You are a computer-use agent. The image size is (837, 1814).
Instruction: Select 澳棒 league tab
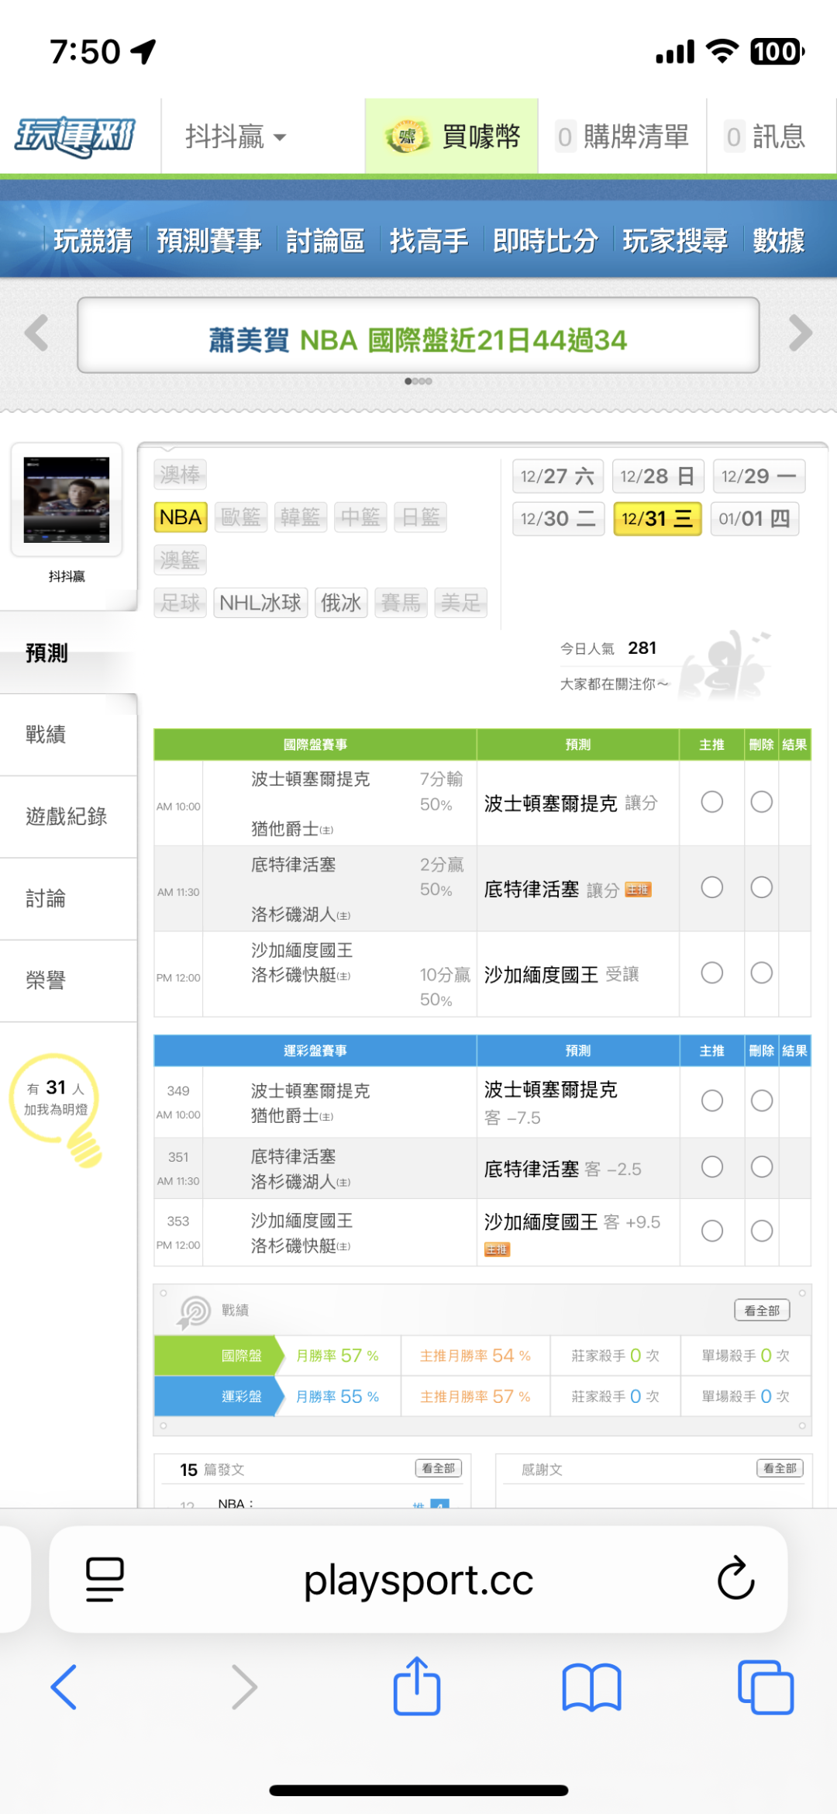181,475
